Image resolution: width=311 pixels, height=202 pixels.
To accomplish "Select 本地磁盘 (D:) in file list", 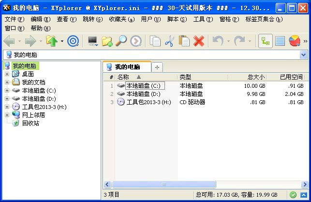I will (x=143, y=94).
